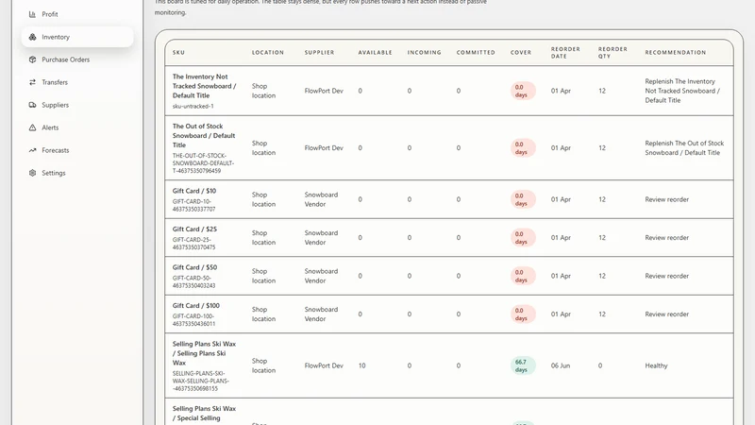
Task: Click the Location column header
Action: tap(268, 53)
